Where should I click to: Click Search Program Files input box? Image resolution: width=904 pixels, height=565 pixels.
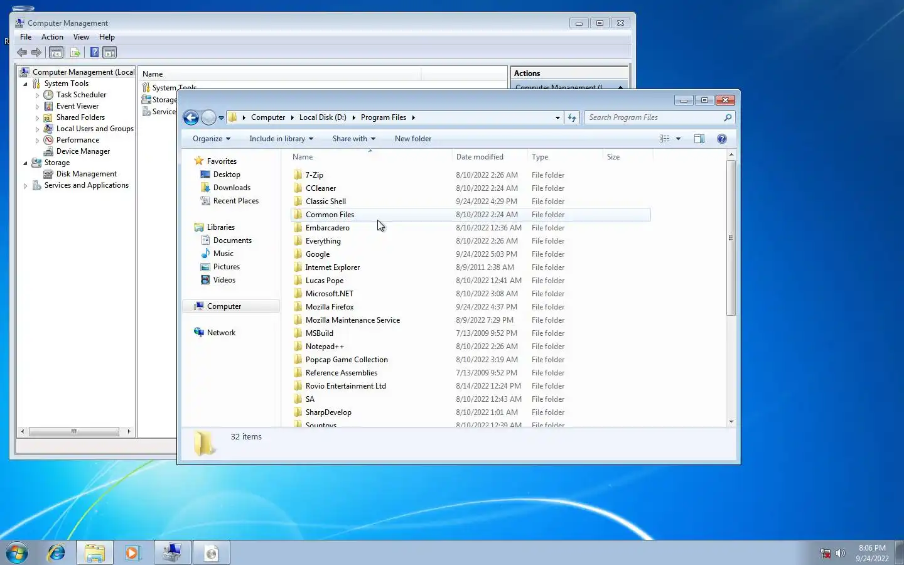[659, 117]
